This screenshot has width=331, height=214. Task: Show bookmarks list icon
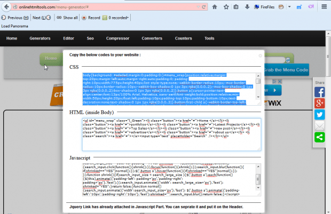236,7
